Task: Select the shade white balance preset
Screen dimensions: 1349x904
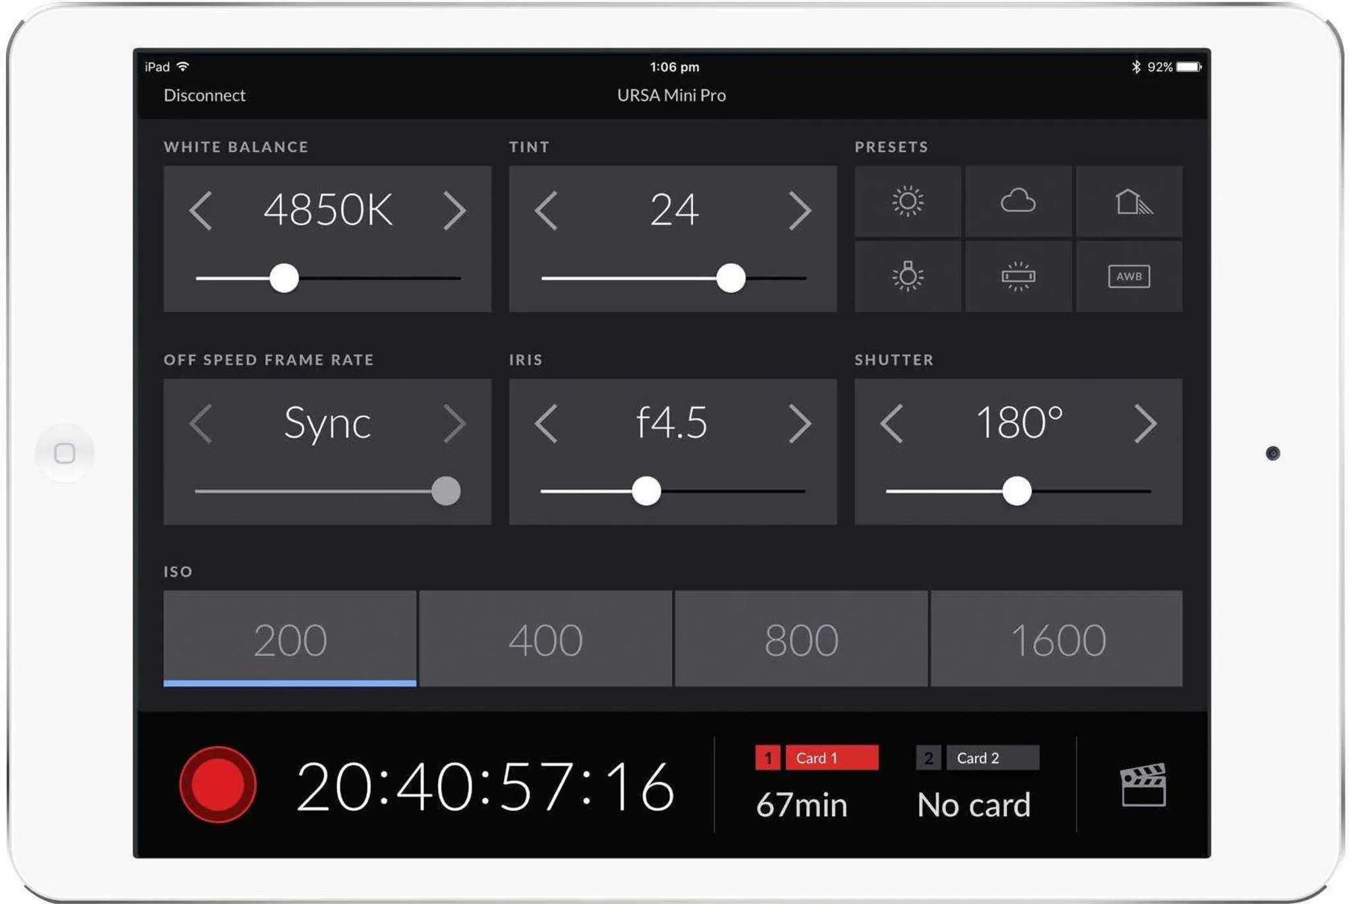Action: pyautogui.click(x=1129, y=201)
